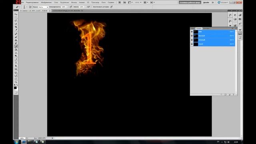Select the Brush tool in toolbox

[16, 37]
